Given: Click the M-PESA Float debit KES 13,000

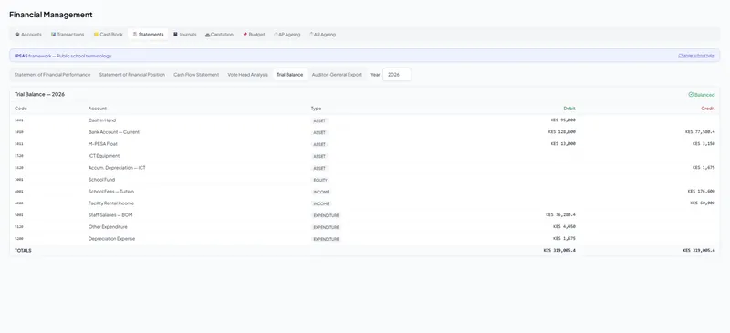Looking at the screenshot, I should pos(563,144).
